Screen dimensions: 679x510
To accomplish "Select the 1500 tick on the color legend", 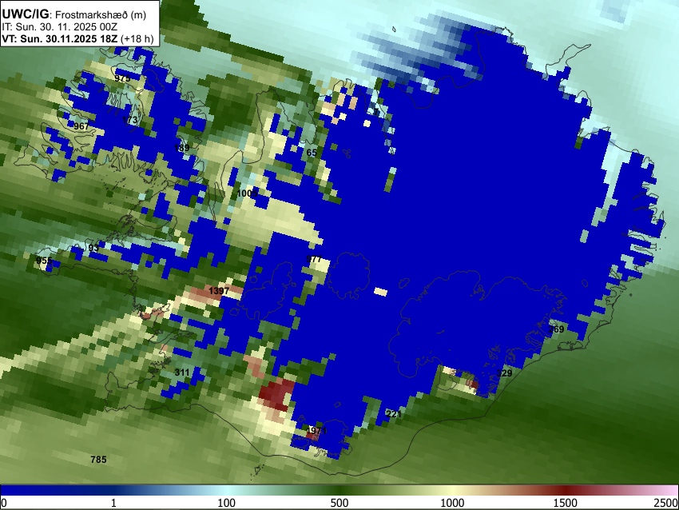I will pos(566,503).
